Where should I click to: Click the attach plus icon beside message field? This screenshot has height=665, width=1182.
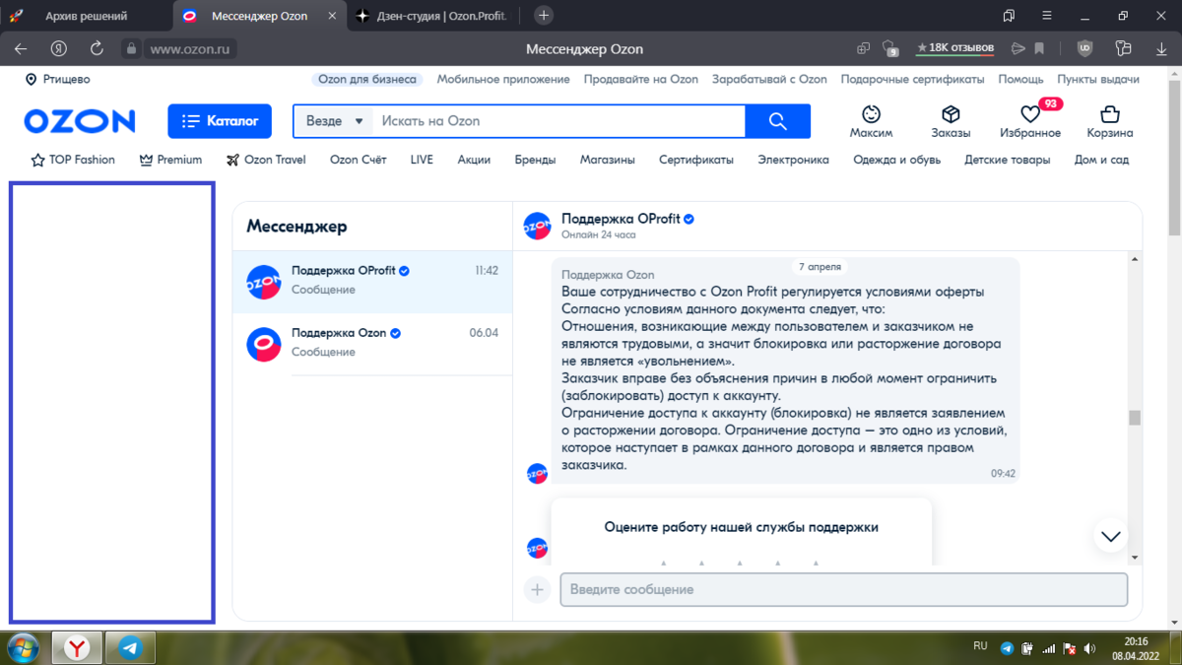click(537, 590)
